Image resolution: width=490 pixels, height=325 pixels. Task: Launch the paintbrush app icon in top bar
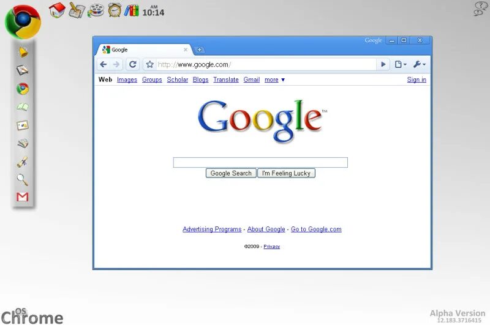(x=77, y=10)
